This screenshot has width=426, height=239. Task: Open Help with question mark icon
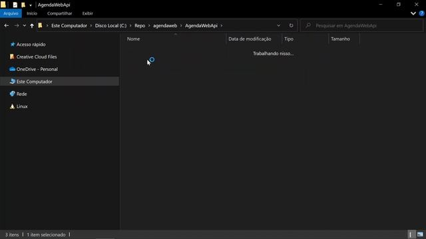point(421,13)
